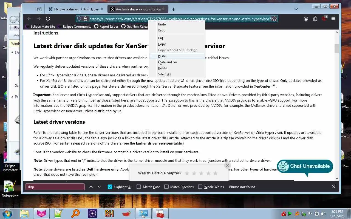Rate the article five stars
The width and height of the screenshot is (351, 219).
pos(216,173)
